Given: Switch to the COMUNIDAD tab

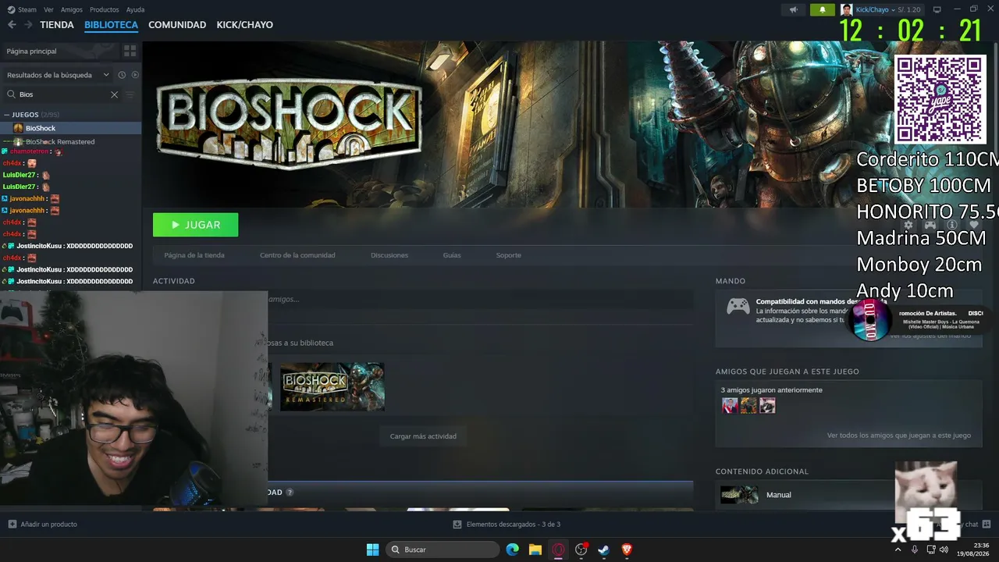Looking at the screenshot, I should coord(177,25).
